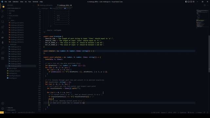Expand the node_modules folder chevron
The width and height of the screenshot is (210, 118).
point(8,15)
